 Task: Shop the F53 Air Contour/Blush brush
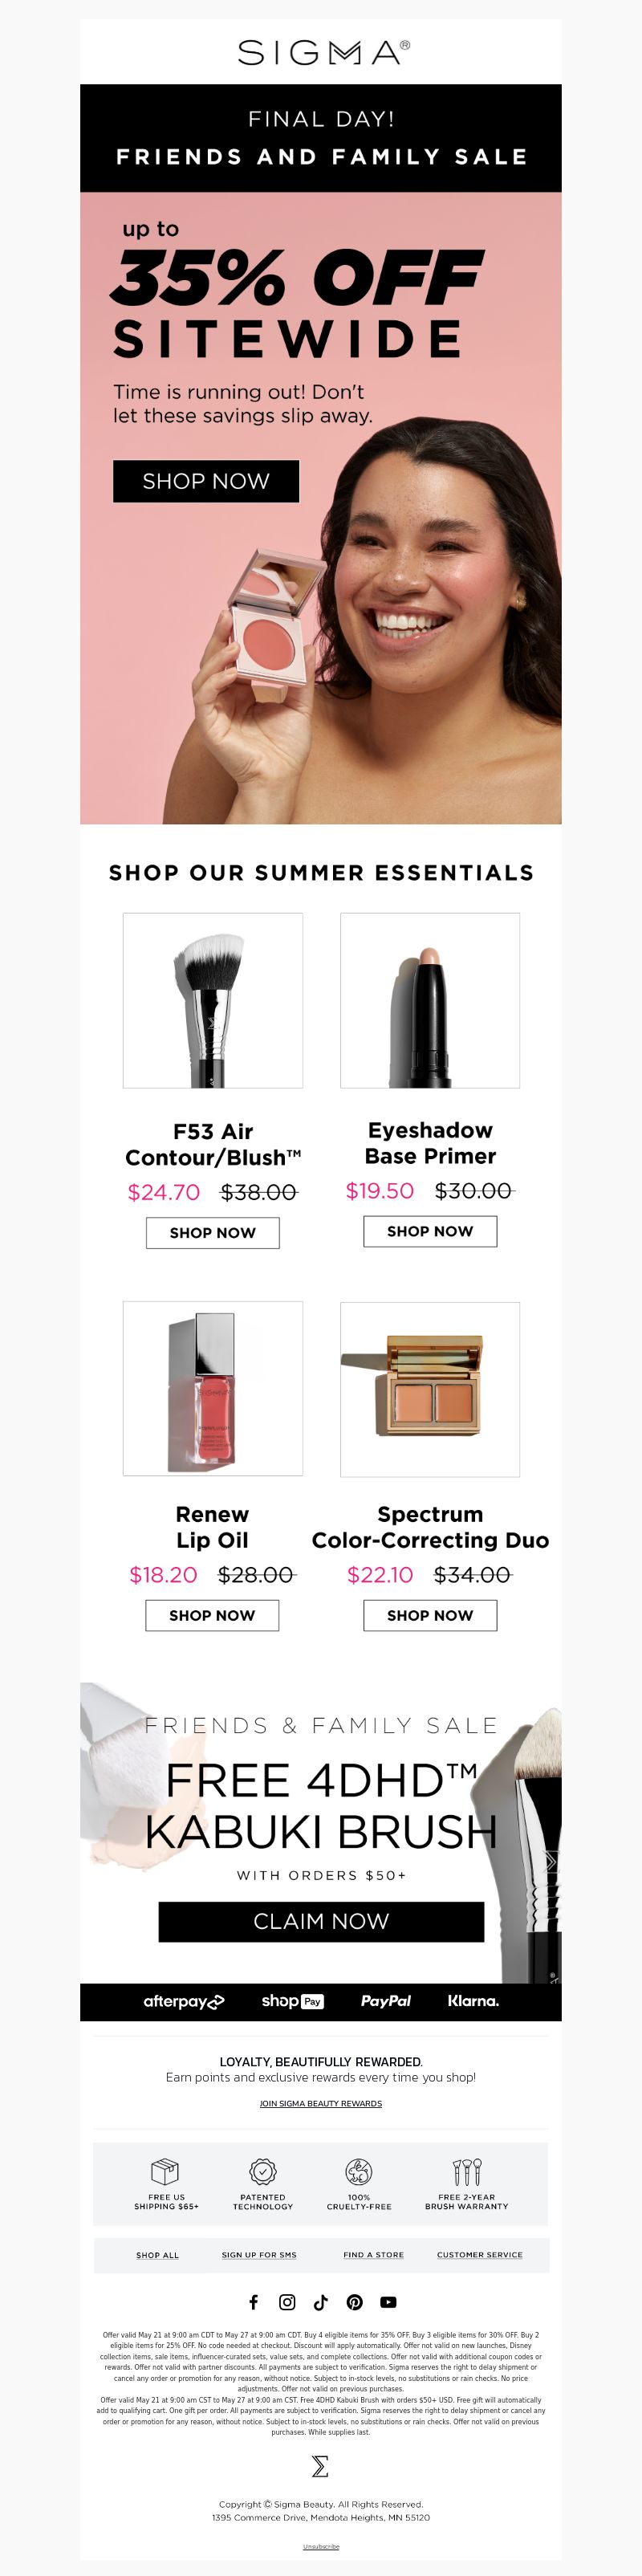click(x=212, y=1232)
